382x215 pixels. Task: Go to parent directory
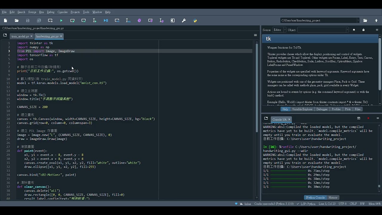pyautogui.click(x=376, y=21)
